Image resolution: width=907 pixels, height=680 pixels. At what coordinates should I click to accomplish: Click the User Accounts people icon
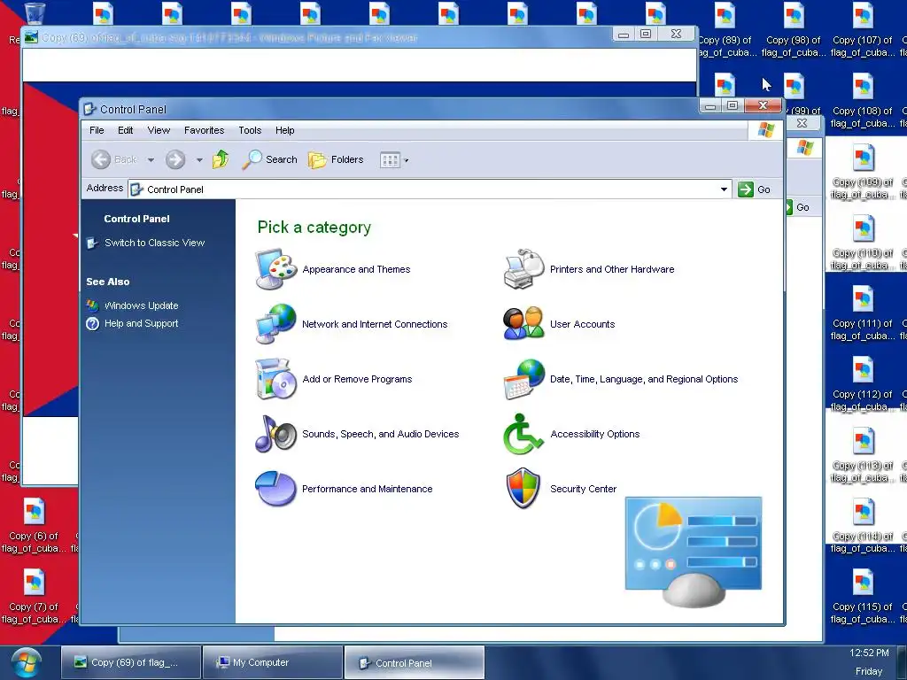[524, 324]
